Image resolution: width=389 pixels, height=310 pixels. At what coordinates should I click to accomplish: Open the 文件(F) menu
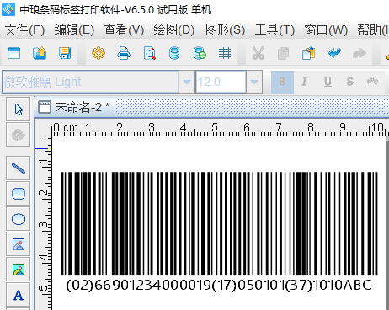tap(24, 29)
